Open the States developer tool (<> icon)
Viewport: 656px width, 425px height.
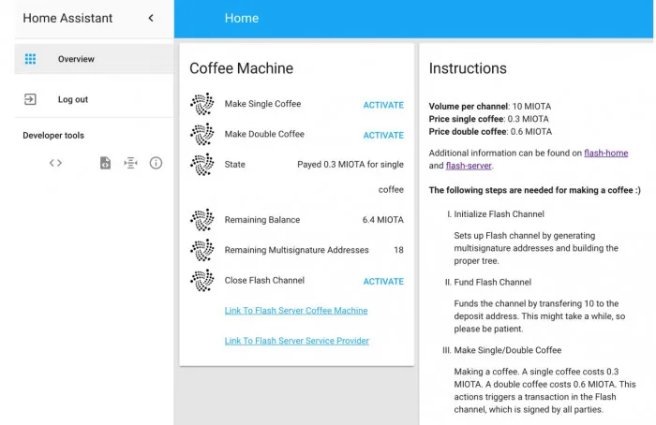pyautogui.click(x=55, y=163)
